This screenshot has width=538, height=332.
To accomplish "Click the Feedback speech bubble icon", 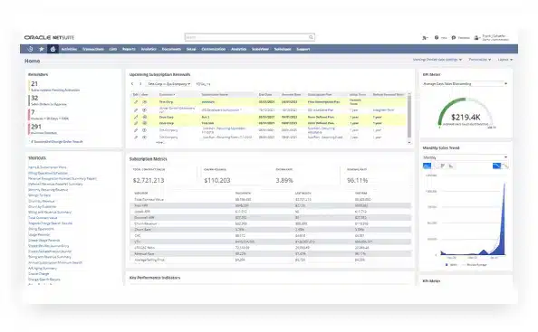I will point(454,38).
